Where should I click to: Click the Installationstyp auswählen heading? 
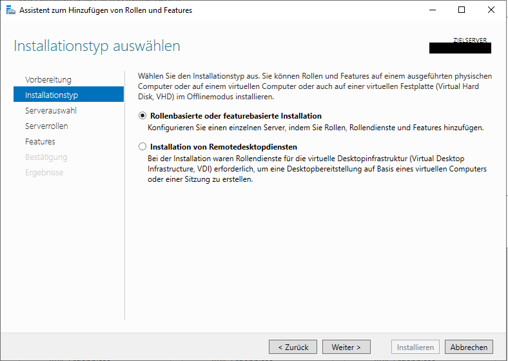coord(97,46)
